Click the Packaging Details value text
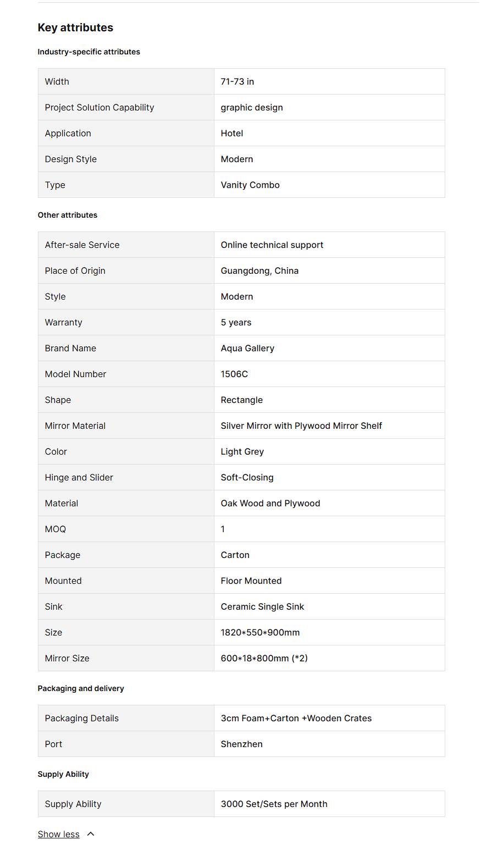This screenshot has width=481, height=845. [296, 718]
